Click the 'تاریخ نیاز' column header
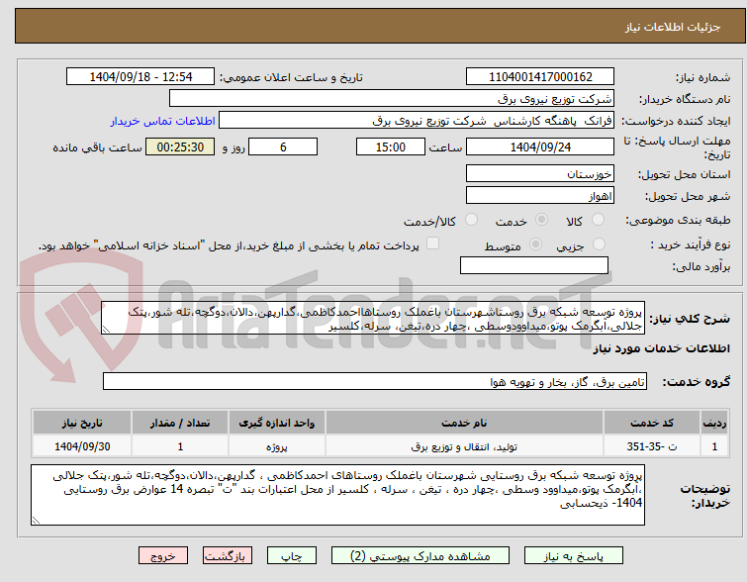 click(x=82, y=423)
